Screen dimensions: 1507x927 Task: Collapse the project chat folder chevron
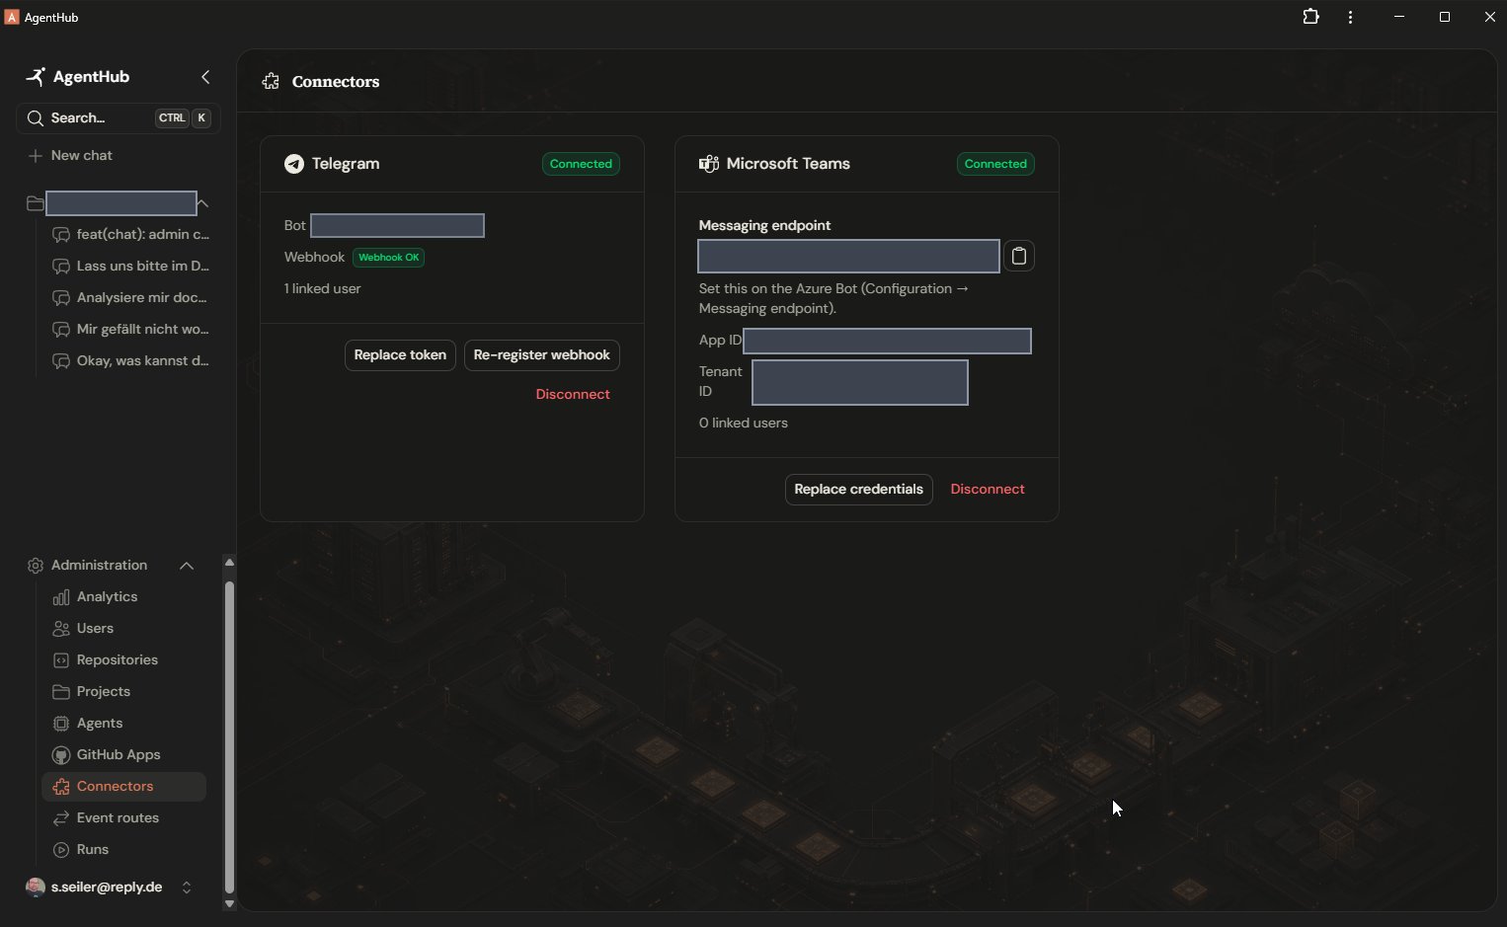tap(203, 203)
